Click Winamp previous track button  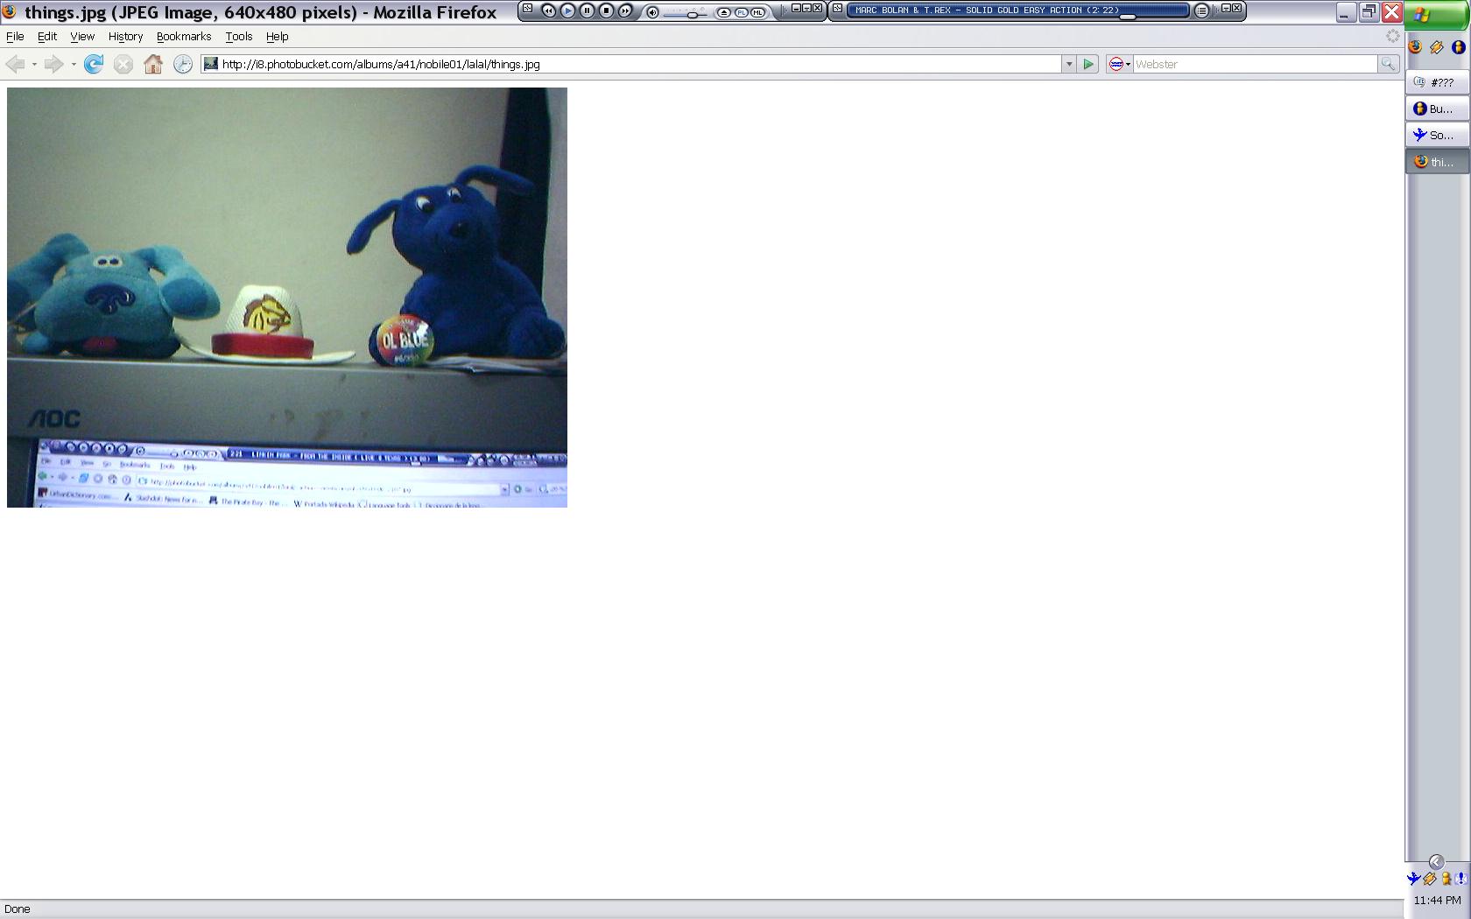pyautogui.click(x=548, y=11)
